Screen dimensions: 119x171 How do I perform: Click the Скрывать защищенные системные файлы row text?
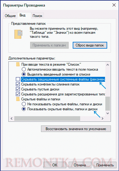[63, 79]
